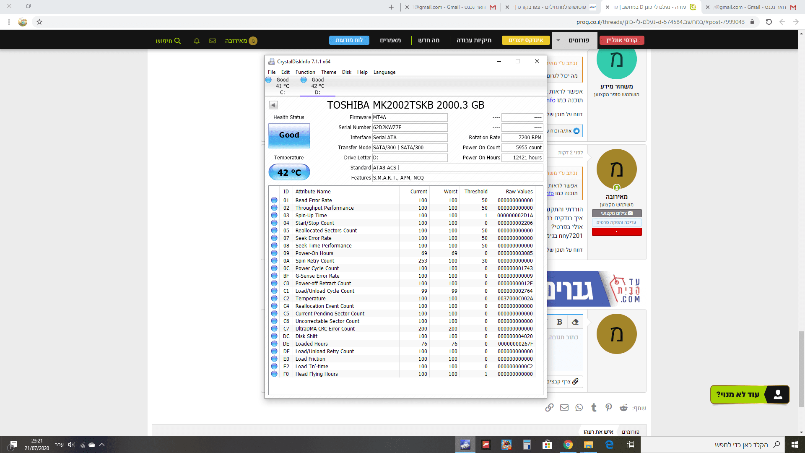Viewport: 805px width, 453px height.
Task: Open the notifications bell
Action: [x=196, y=41]
